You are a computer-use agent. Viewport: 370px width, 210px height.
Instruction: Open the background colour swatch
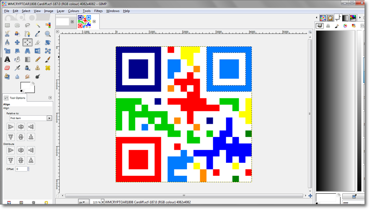(33, 90)
